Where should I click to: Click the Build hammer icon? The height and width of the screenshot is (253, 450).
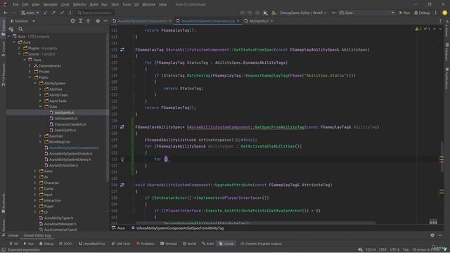click(274, 13)
